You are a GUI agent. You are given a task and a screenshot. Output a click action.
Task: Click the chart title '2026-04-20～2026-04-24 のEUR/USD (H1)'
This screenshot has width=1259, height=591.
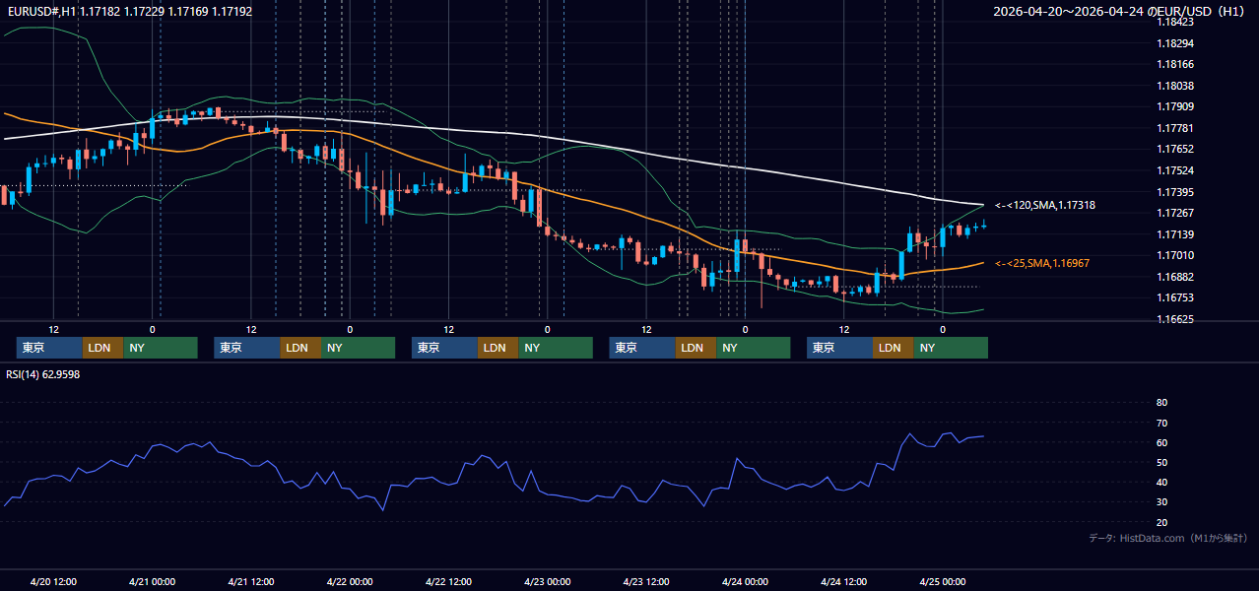click(x=1120, y=11)
